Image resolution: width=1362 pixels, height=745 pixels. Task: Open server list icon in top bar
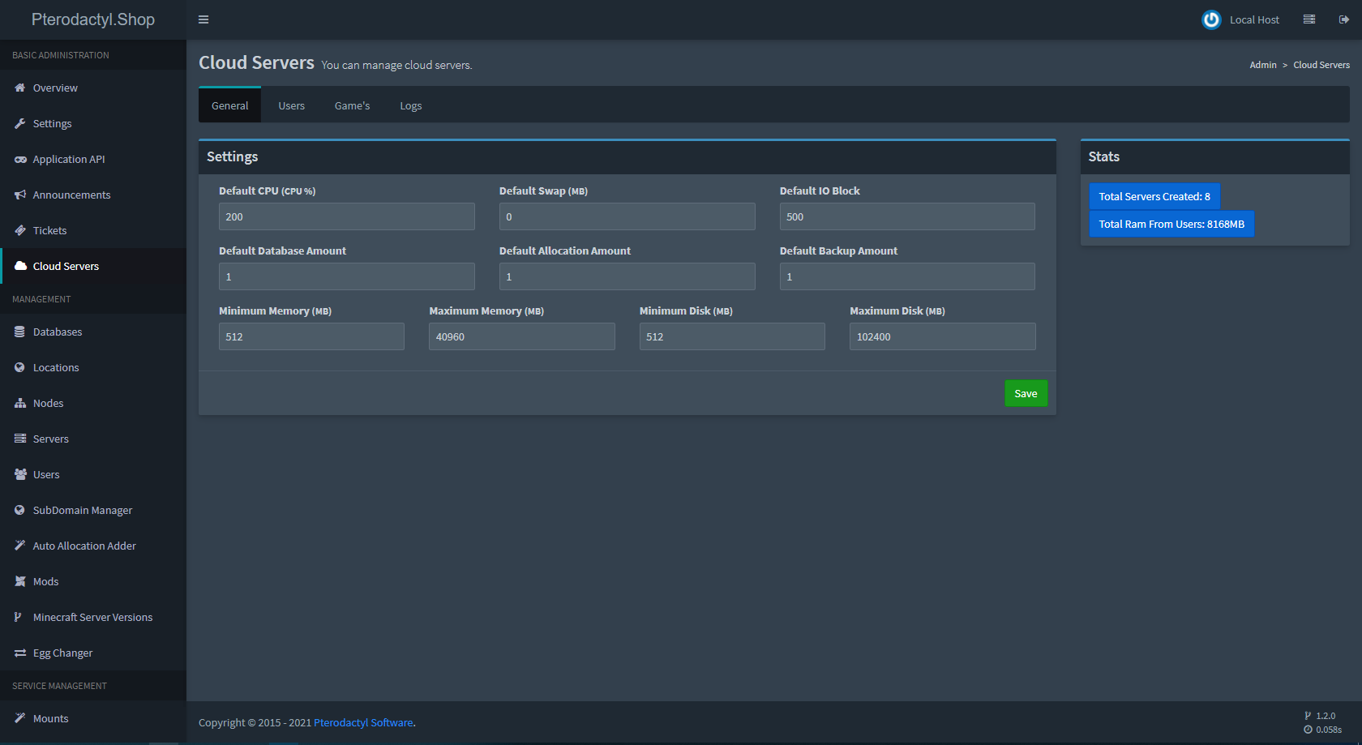click(1308, 19)
